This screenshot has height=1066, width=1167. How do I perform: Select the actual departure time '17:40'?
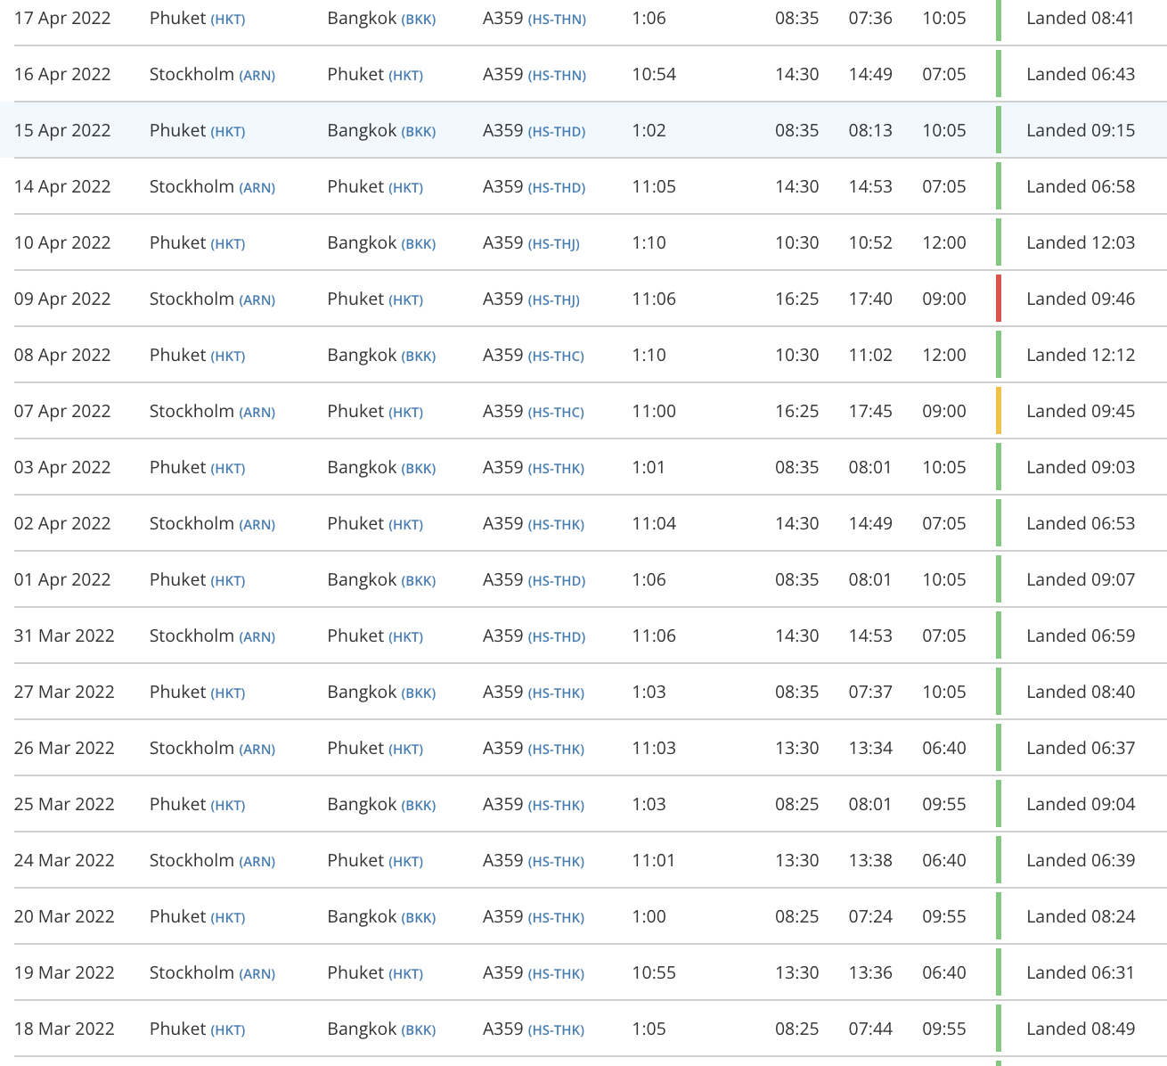tap(870, 299)
